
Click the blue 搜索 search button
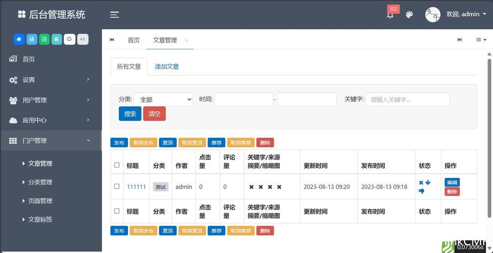(x=130, y=114)
